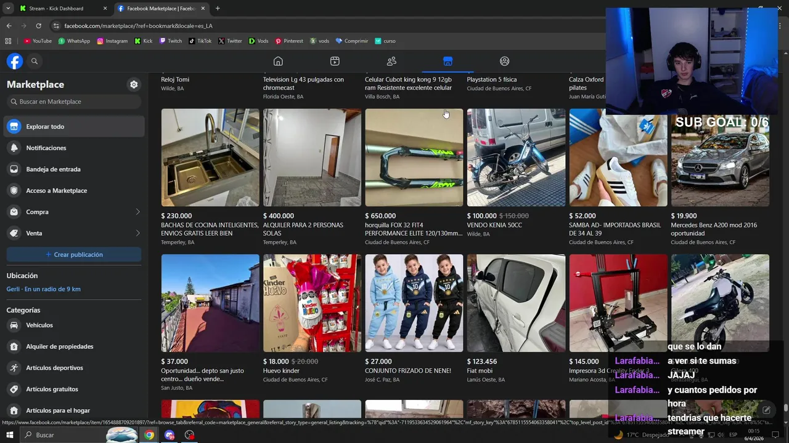Open the Twitch bookmark
Screen dimensions: 789x443
pyautogui.click(x=171, y=41)
